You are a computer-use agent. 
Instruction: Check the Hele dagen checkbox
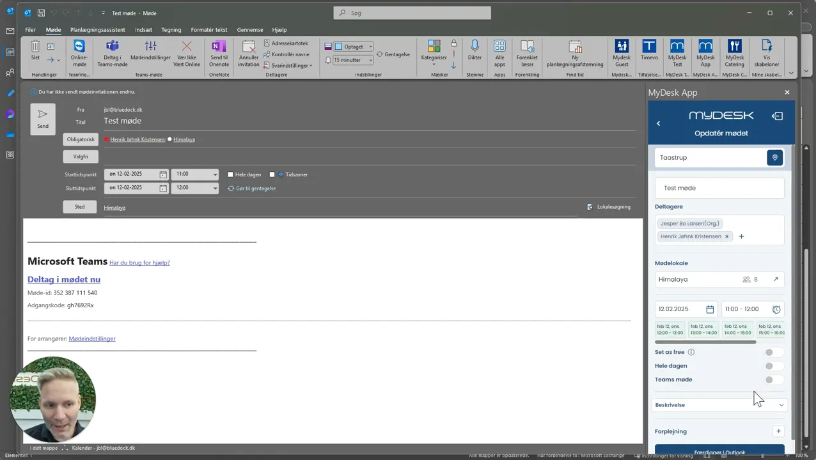click(231, 174)
